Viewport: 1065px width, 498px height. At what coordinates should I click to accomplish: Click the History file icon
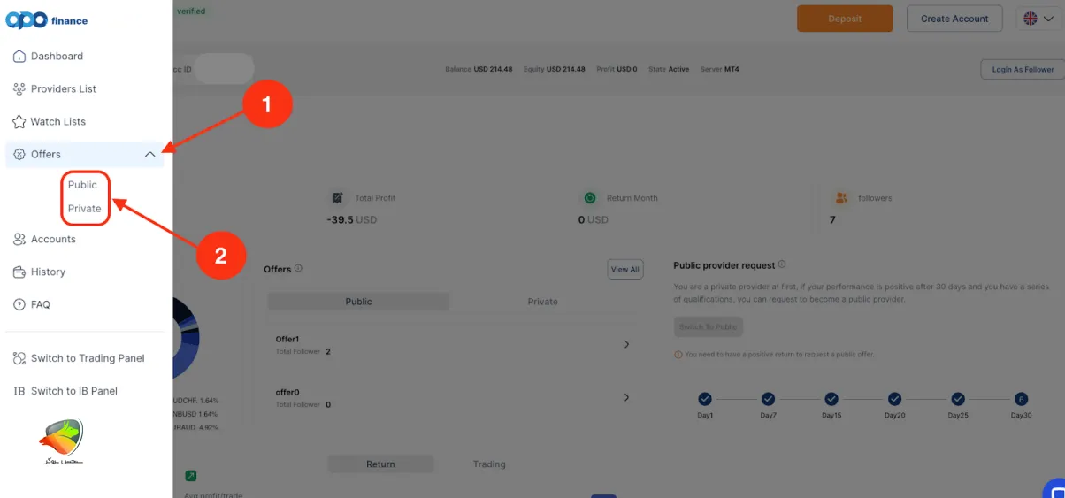19,272
